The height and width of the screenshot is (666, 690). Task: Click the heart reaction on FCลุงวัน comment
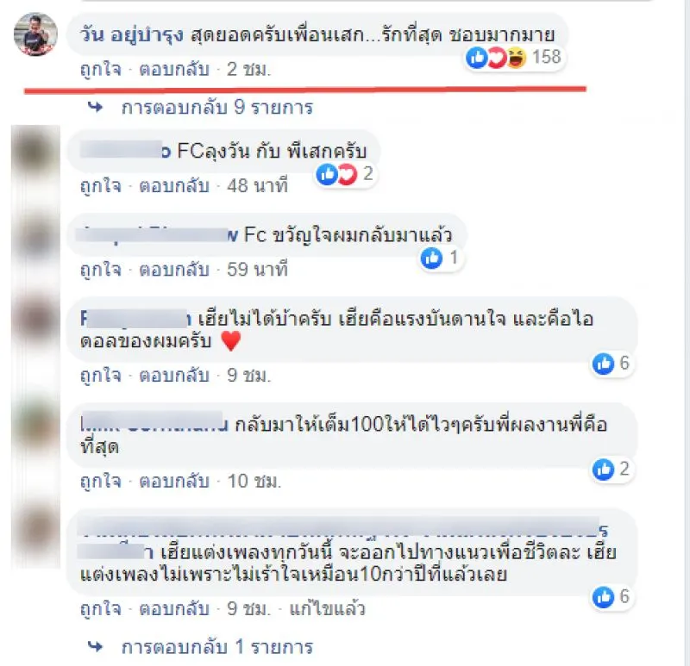[347, 175]
